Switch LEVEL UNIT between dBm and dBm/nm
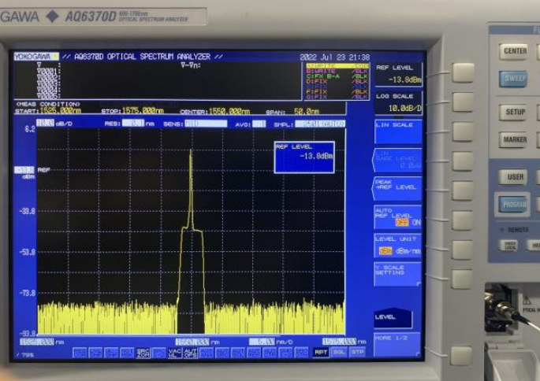 (397, 246)
